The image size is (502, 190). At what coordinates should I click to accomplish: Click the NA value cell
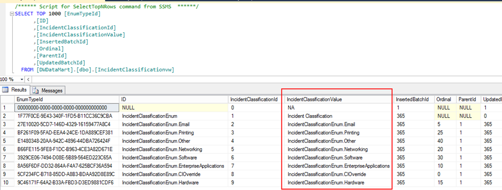(x=339, y=108)
